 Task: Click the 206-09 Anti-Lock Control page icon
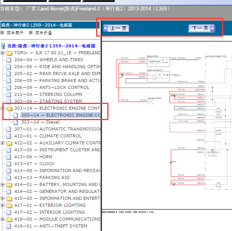(x=9, y=88)
